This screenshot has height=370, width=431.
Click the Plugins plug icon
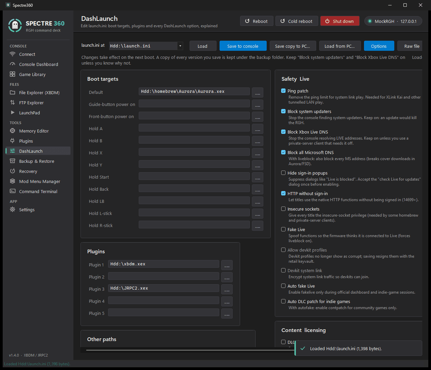(12, 141)
